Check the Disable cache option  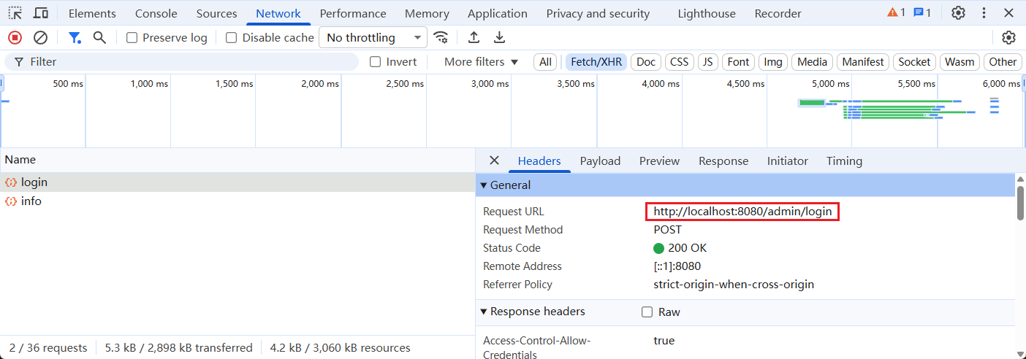[x=232, y=38]
